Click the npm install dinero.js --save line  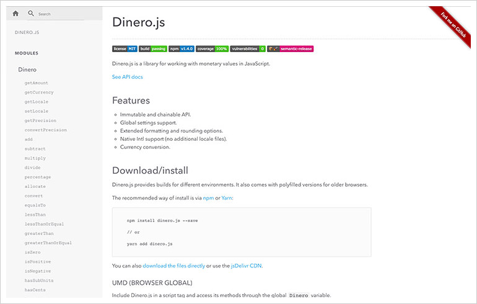click(x=162, y=220)
